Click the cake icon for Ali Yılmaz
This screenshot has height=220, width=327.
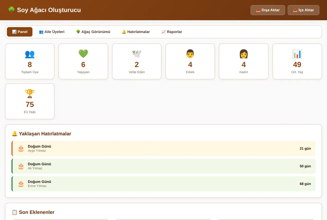21,166
